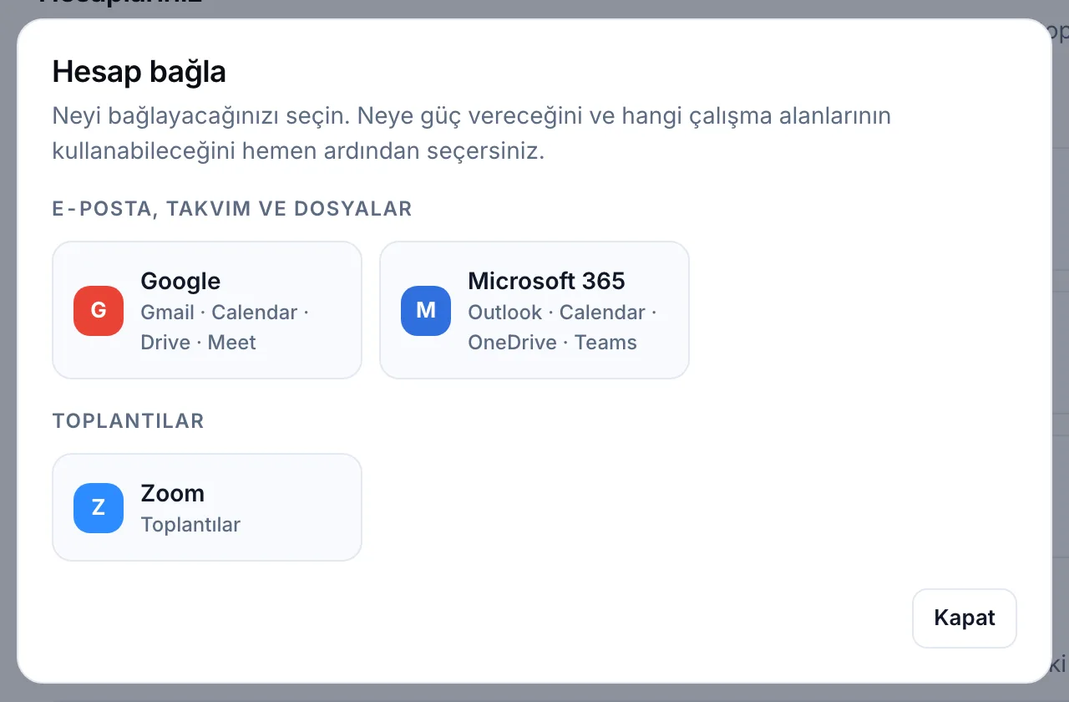
Task: Click the 'Neyi bağlayacağınızı seçin' description text
Action: click(472, 134)
